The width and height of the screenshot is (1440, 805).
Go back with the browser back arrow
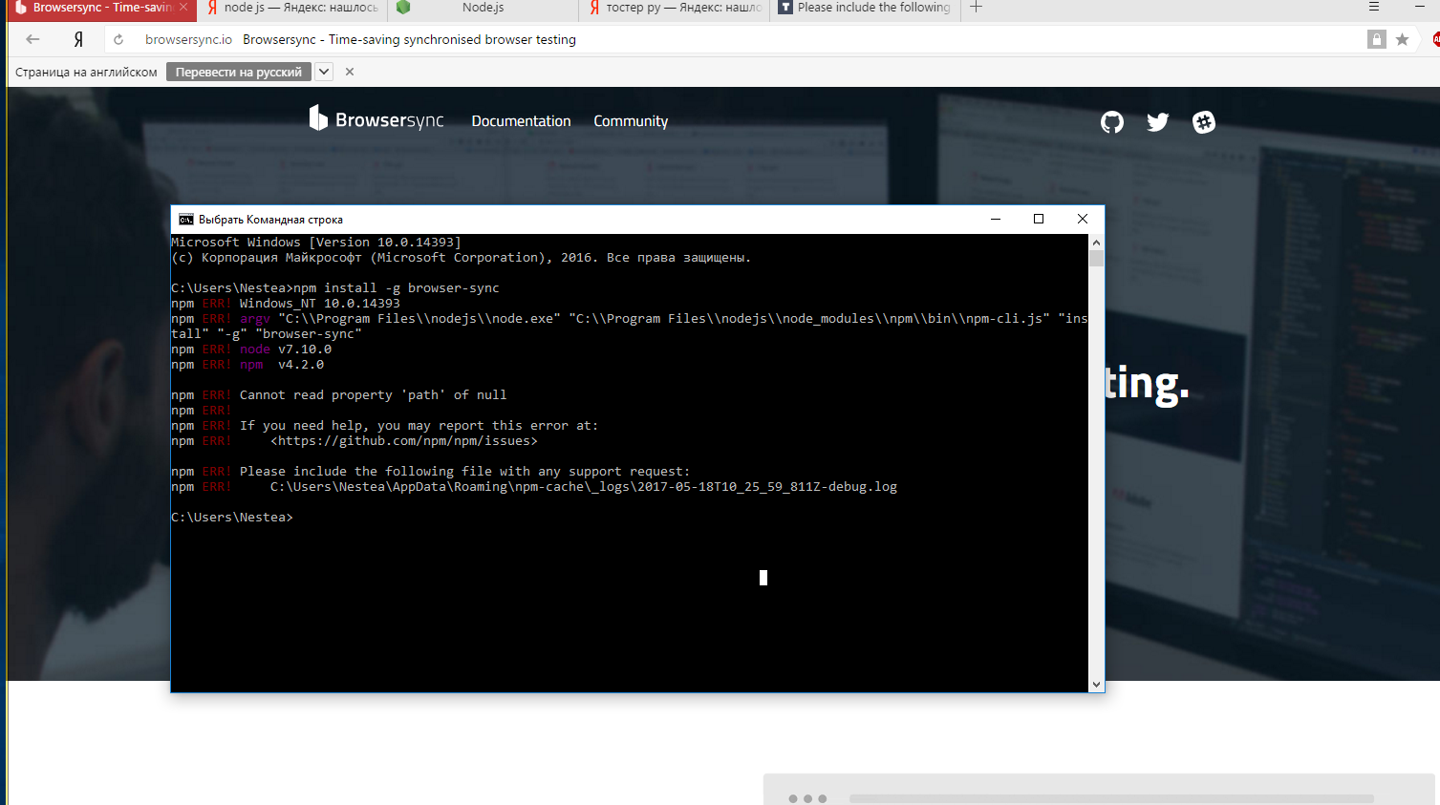coord(32,39)
